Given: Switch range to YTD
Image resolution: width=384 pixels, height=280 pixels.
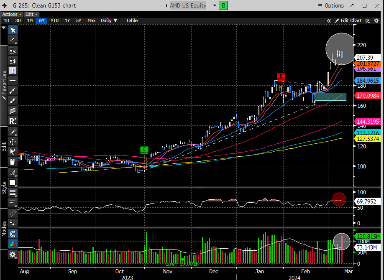Looking at the screenshot, I should pyautogui.click(x=54, y=20).
